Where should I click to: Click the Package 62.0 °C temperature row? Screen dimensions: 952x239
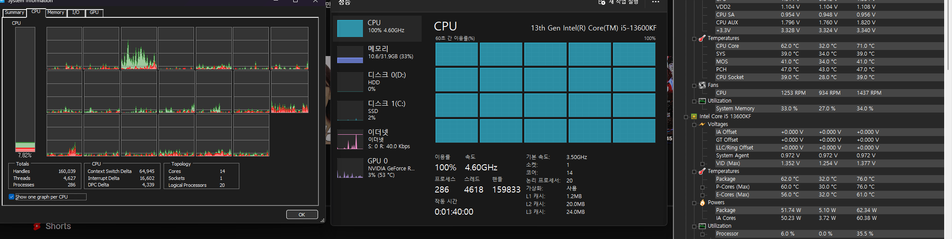[x=829, y=179]
